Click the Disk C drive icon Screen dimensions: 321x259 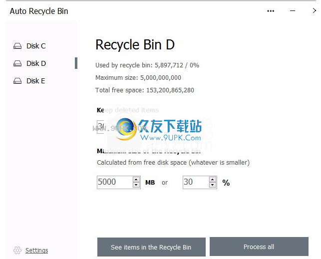17,46
